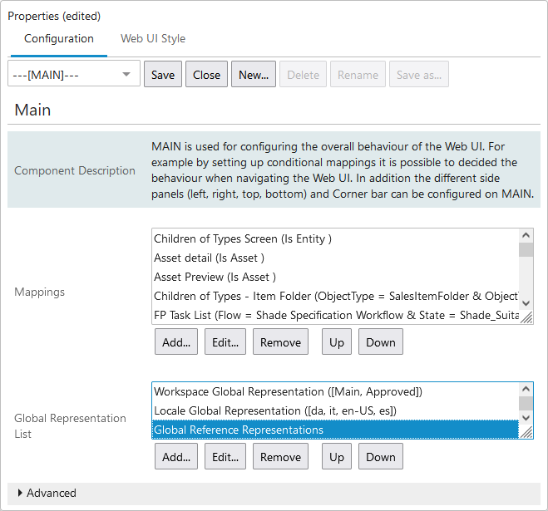
Task: Click Edit... under Mappings list
Action: pyautogui.click(x=225, y=342)
